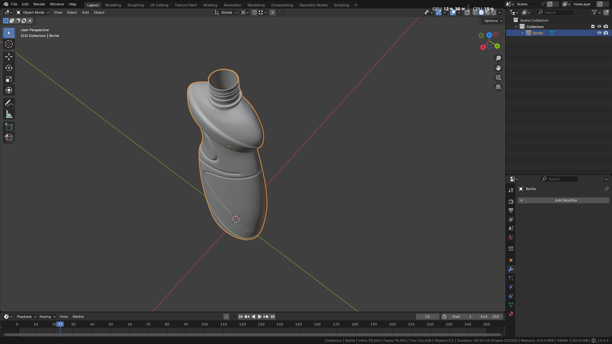Toggle show gizmo button
Viewport: 612px width, 344px height.
click(439, 12)
